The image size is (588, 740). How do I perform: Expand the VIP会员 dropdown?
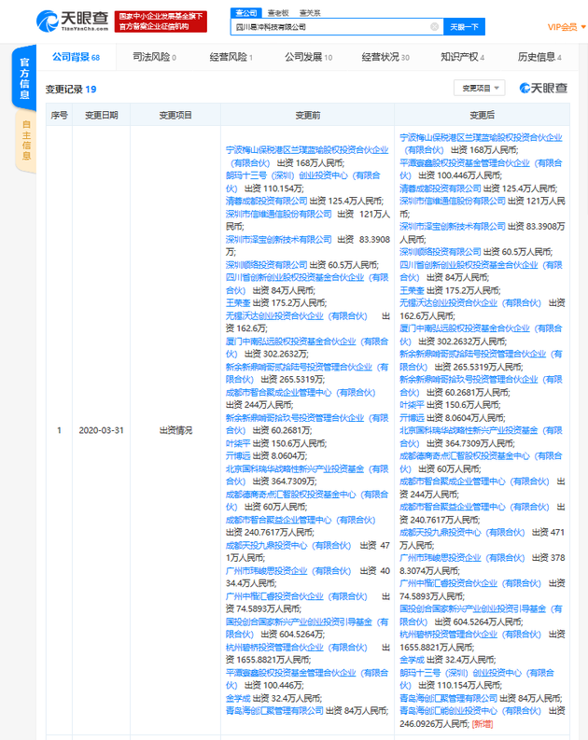click(x=567, y=27)
